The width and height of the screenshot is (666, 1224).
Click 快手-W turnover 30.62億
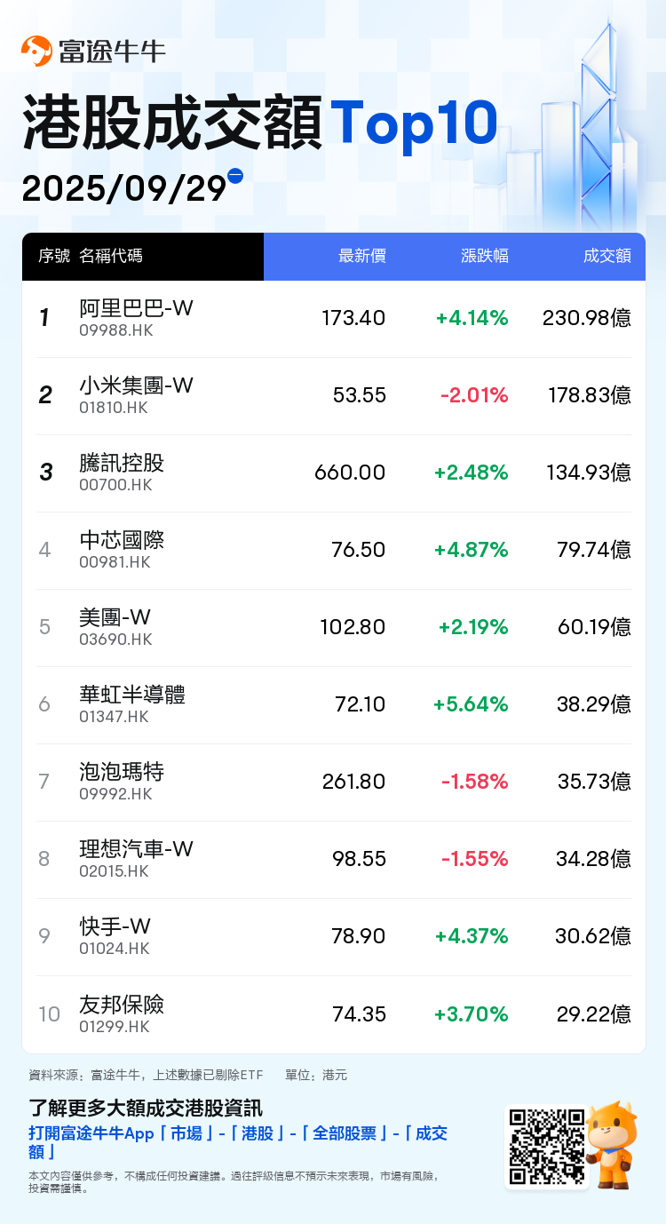pyautogui.click(x=595, y=936)
